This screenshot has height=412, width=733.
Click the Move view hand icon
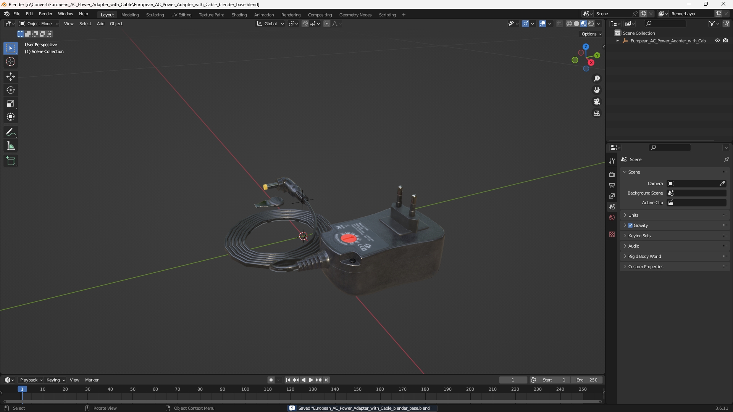pos(597,90)
